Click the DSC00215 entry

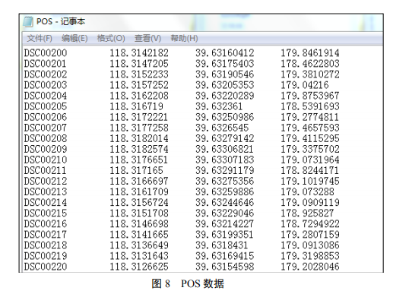click(46, 213)
